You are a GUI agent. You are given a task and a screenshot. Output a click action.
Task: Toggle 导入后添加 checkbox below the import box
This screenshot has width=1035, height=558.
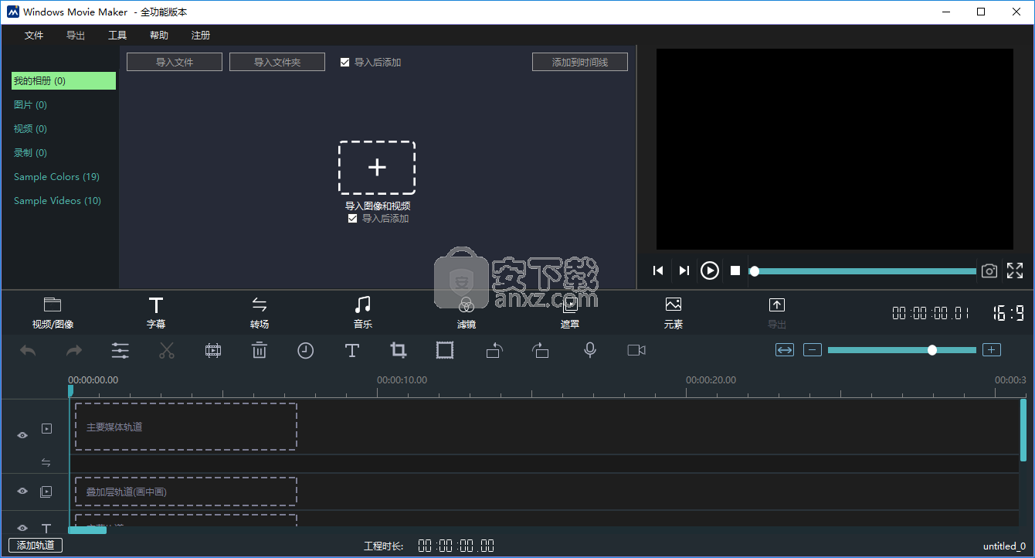353,219
